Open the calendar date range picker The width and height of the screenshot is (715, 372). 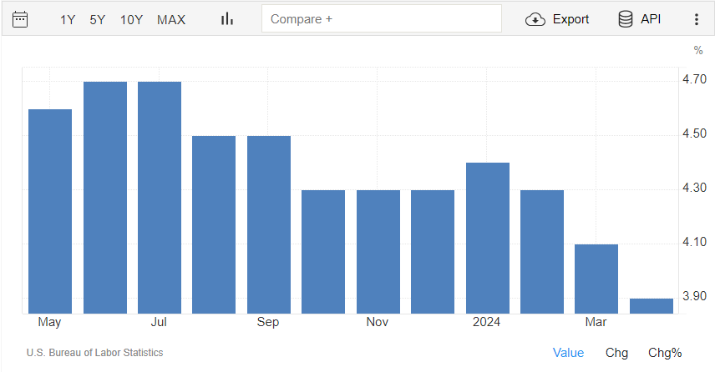(x=20, y=19)
